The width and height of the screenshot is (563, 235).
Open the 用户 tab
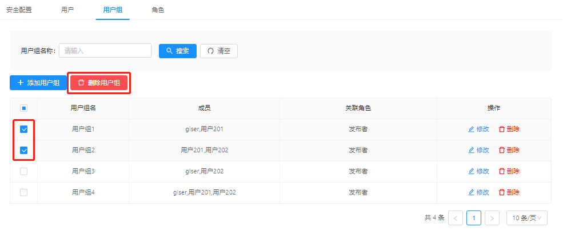67,10
